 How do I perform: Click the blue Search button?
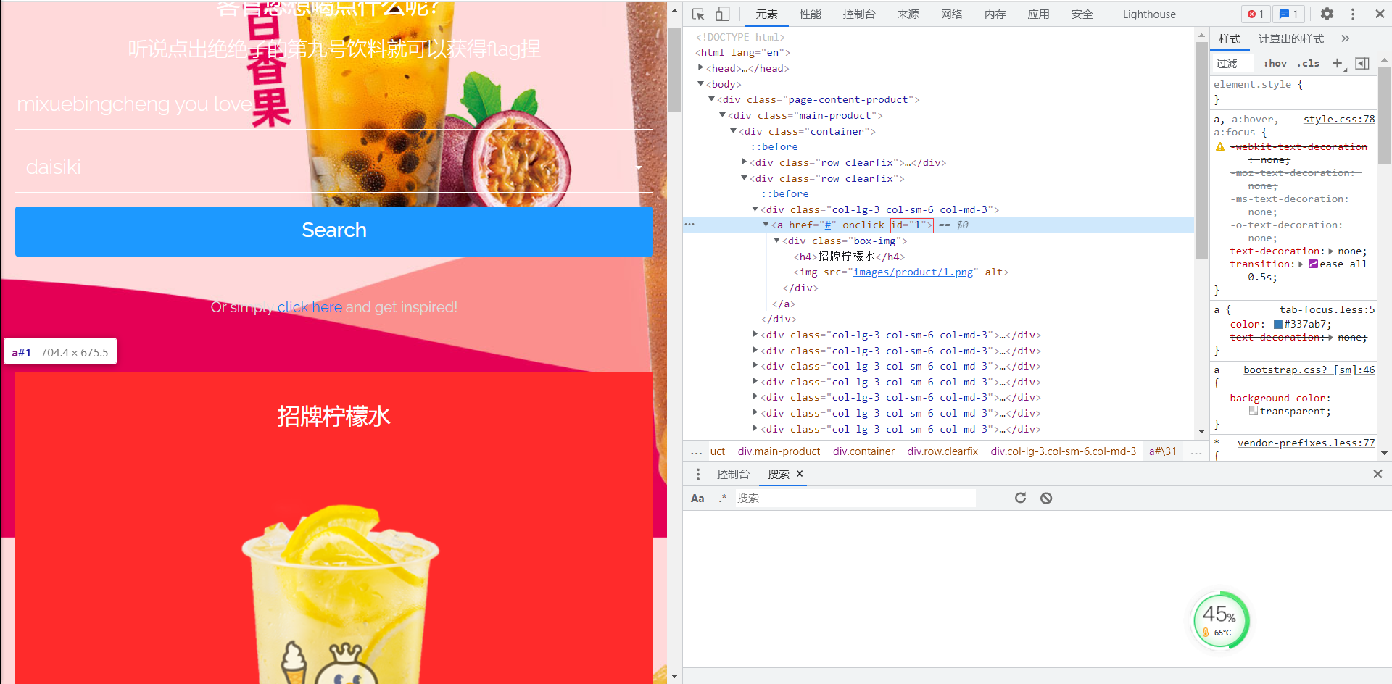tap(334, 231)
